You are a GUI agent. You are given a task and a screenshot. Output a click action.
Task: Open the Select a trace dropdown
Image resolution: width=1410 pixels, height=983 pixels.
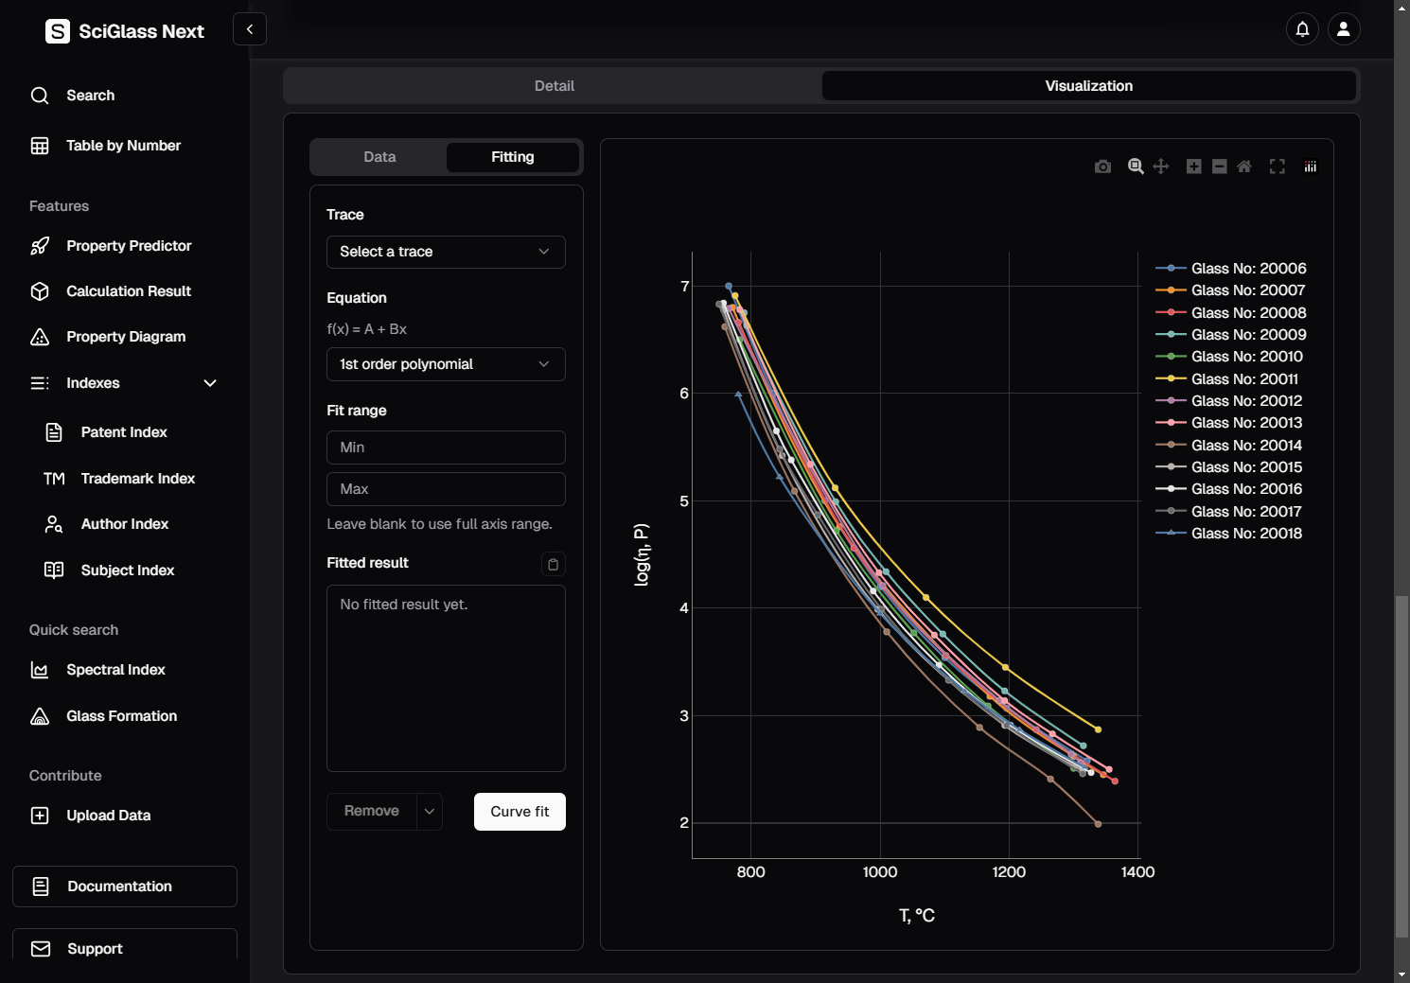[x=445, y=252]
